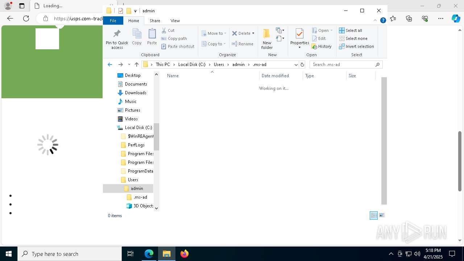
Task: Open file History
Action: (x=322, y=46)
